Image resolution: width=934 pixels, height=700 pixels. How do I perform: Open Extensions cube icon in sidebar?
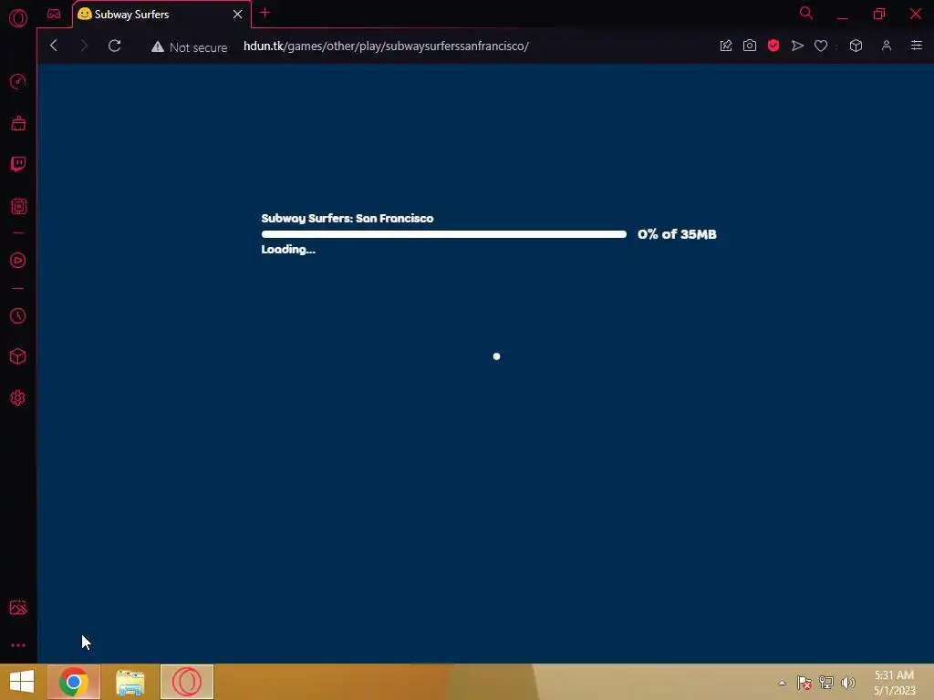(x=18, y=356)
